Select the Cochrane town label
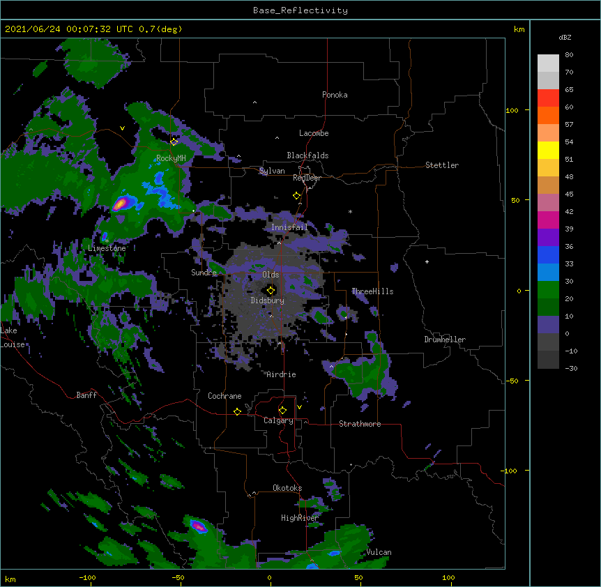Viewport: 601px width, 587px height. pyautogui.click(x=225, y=396)
